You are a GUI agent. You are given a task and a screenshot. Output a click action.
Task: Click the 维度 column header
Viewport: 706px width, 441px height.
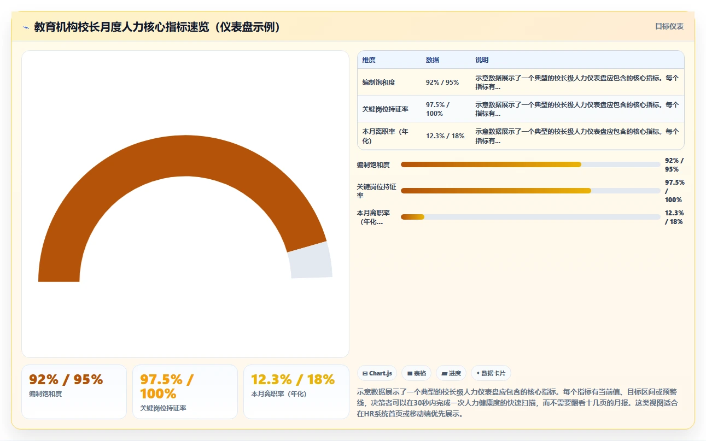pyautogui.click(x=369, y=60)
